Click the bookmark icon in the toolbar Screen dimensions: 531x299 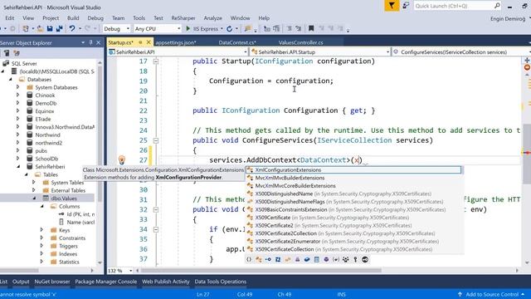pyautogui.click(x=311, y=29)
